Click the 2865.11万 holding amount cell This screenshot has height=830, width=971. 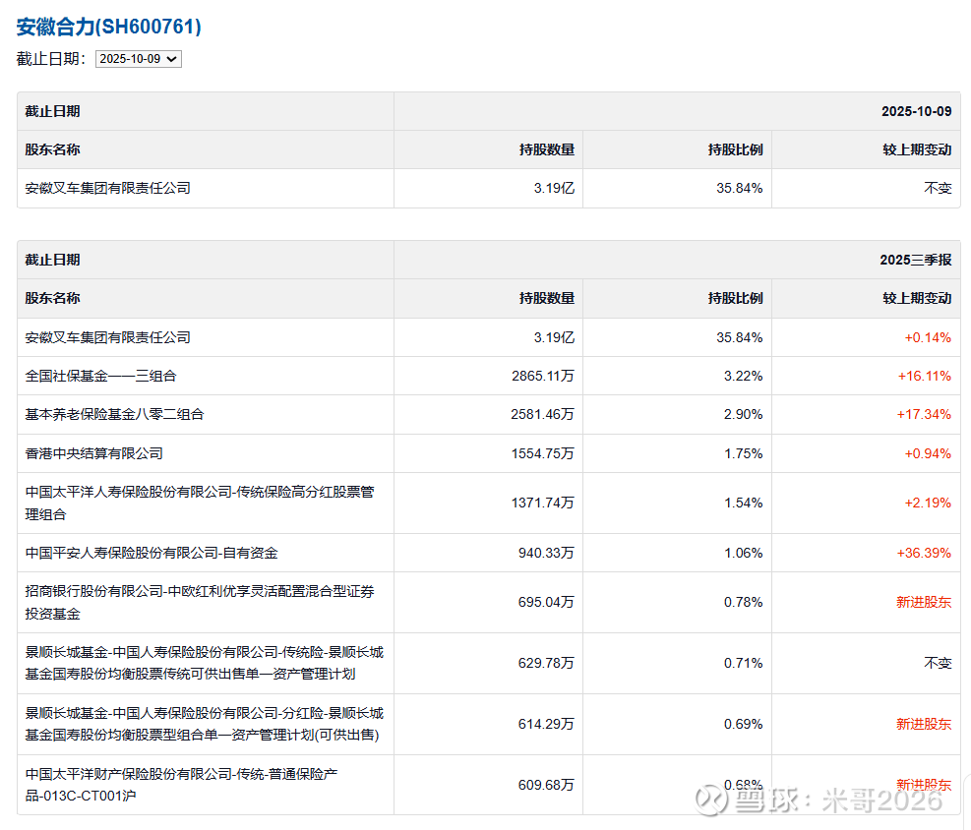tap(542, 376)
